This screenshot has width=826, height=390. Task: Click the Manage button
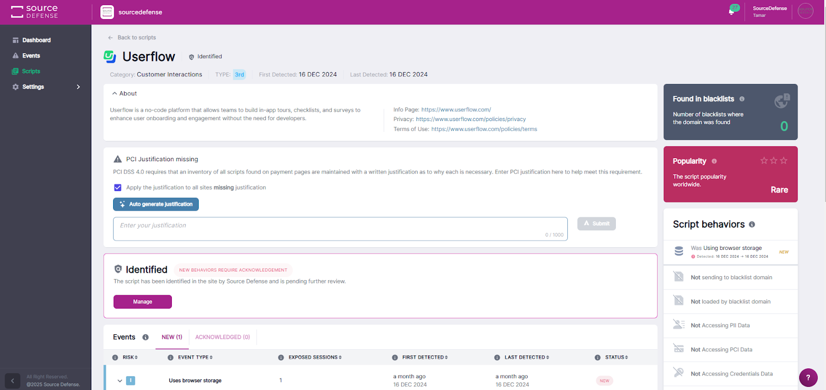coord(142,302)
